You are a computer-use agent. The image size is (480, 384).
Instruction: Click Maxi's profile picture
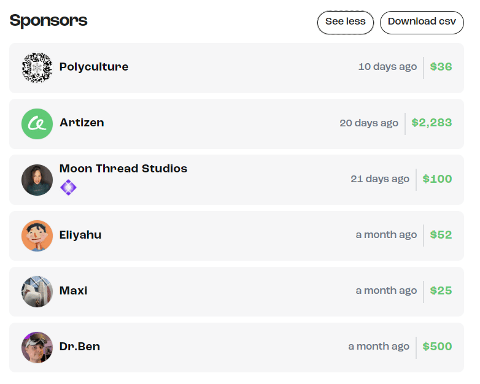[37, 291]
